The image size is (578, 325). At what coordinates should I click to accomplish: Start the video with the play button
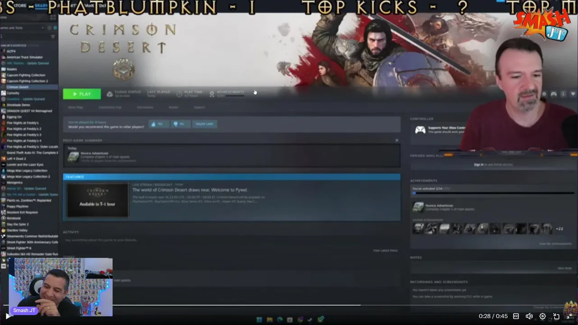tap(7, 316)
